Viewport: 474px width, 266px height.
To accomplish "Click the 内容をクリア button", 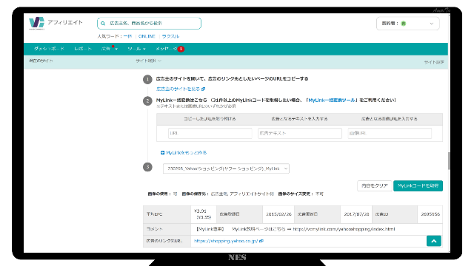I will 375,185.
